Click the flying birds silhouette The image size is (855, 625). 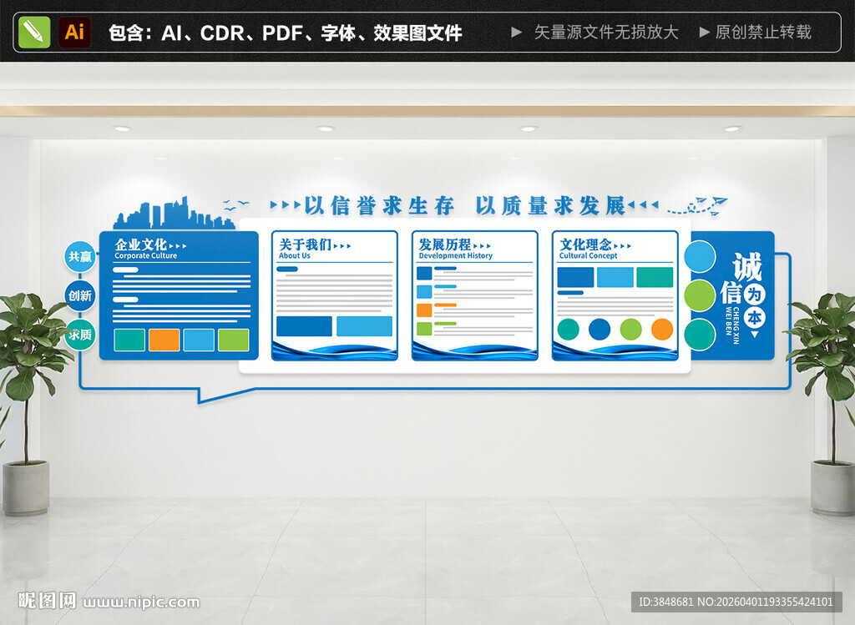point(235,205)
